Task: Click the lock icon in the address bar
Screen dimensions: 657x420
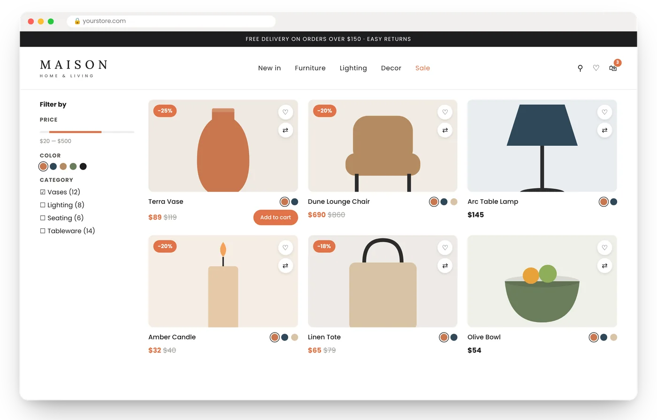Action: tap(77, 21)
